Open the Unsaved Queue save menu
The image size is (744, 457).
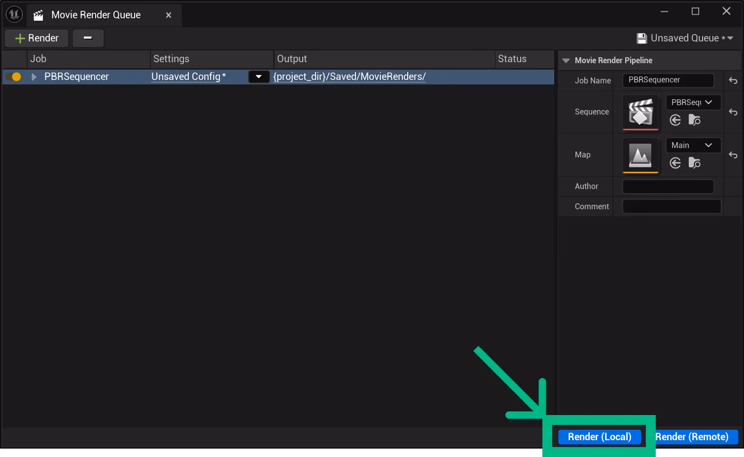point(685,38)
